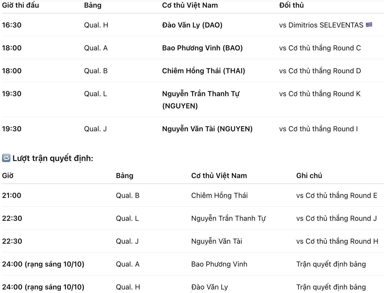Click the Greek flag icon beside SELEVENTAS
Image resolution: width=384 pixels, height=293 pixels.
point(369,25)
